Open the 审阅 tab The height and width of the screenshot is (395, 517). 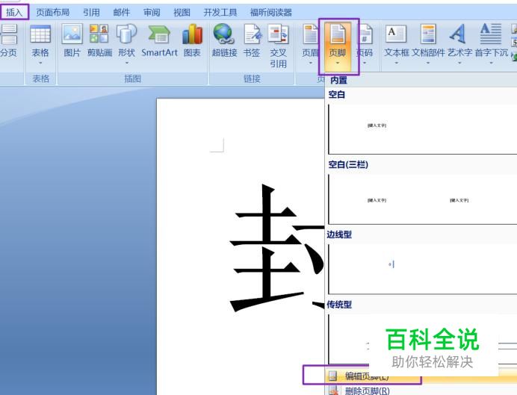[152, 13]
